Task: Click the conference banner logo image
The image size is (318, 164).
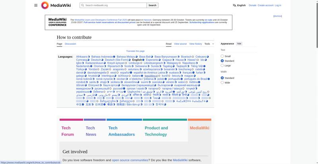Action: pos(58,22)
